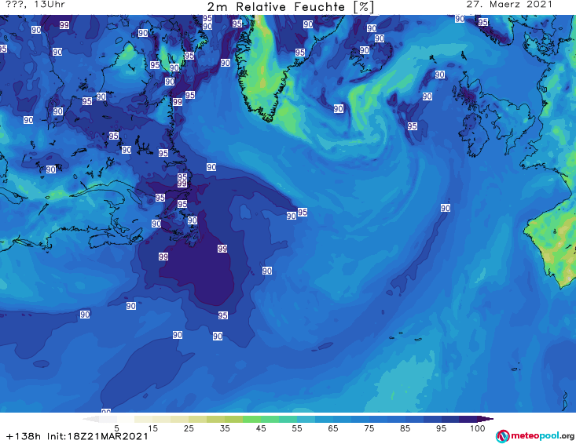Click the '5' value on the colour scale
The image size is (576, 444).
pos(116,428)
